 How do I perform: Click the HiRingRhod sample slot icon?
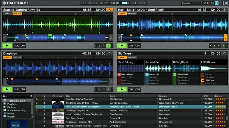[174, 74]
